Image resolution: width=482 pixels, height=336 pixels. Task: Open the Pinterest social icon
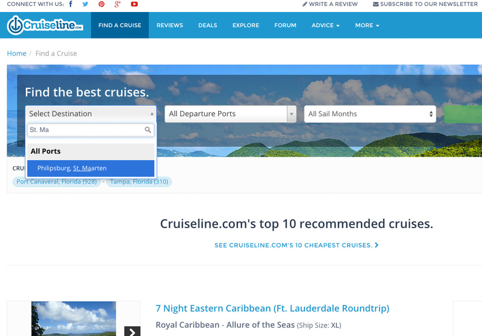tap(101, 4)
